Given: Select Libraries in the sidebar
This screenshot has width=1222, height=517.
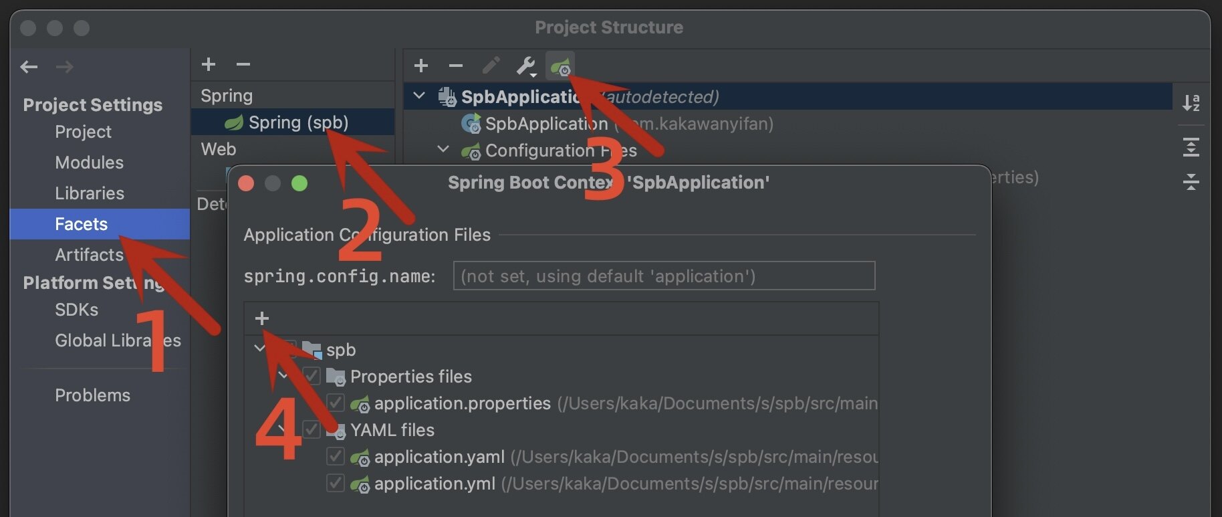Looking at the screenshot, I should (90, 193).
